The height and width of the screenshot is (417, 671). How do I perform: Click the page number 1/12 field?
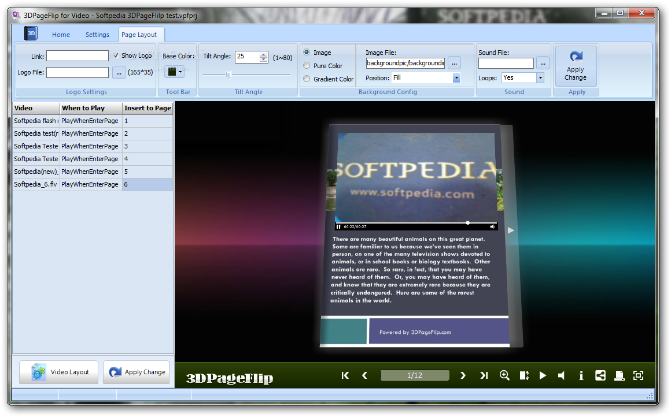[x=415, y=375]
